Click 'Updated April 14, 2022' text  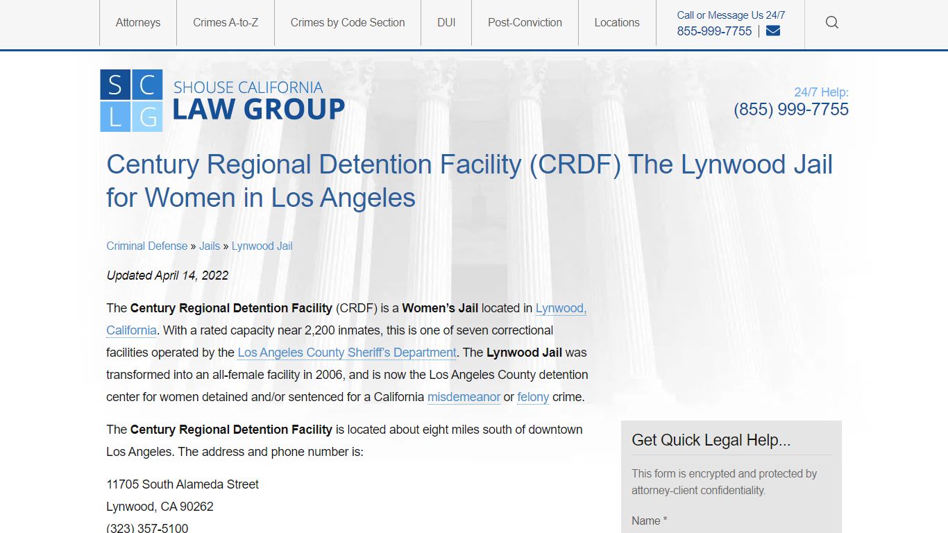click(x=167, y=276)
